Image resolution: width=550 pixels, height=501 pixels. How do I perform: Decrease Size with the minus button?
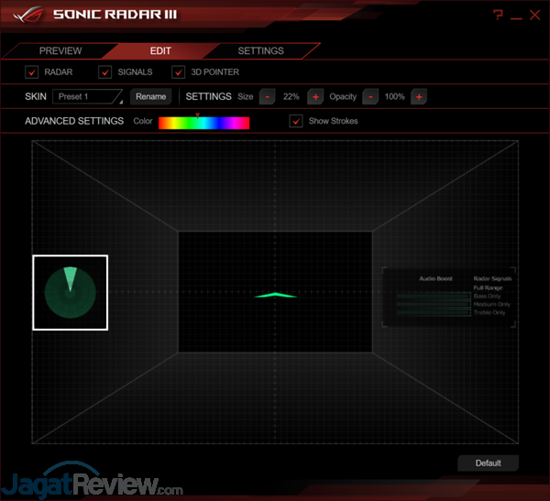point(268,97)
